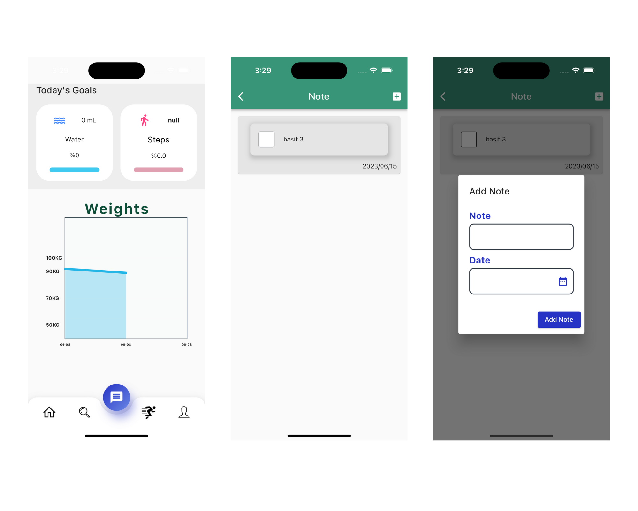Tap the Home icon in bottom navigation
Viewport: 638px width, 511px height.
click(49, 411)
